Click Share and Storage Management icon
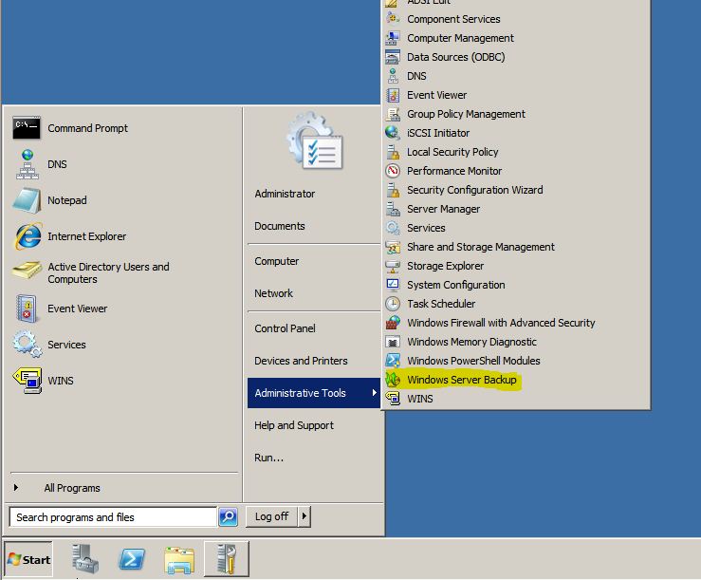This screenshot has height=580, width=701. pyautogui.click(x=393, y=247)
